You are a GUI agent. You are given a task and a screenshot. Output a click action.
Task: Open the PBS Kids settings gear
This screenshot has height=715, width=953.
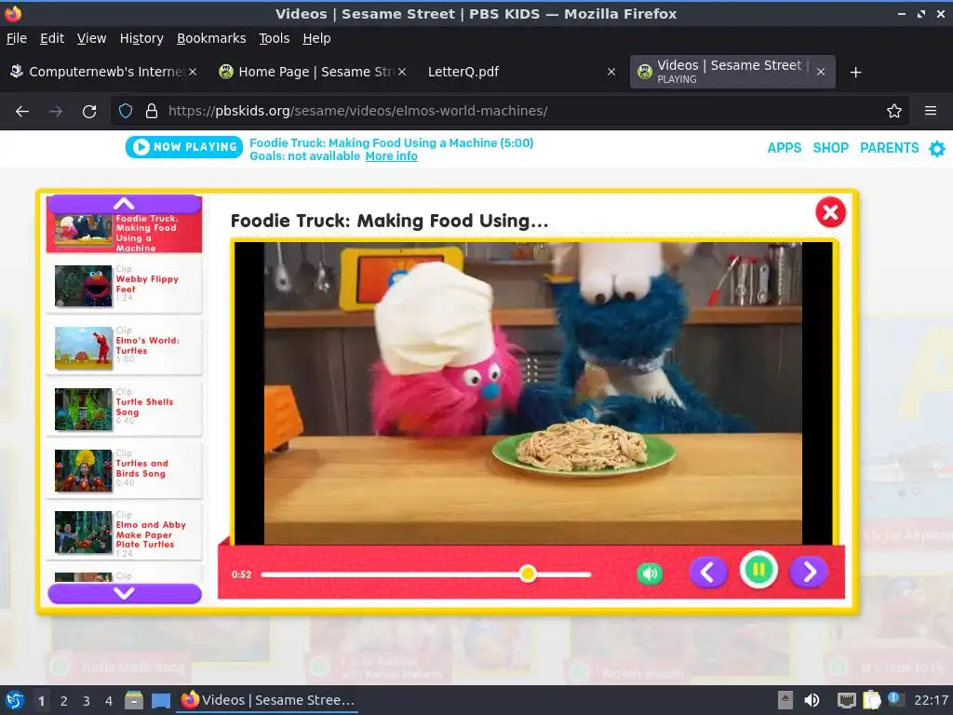936,148
